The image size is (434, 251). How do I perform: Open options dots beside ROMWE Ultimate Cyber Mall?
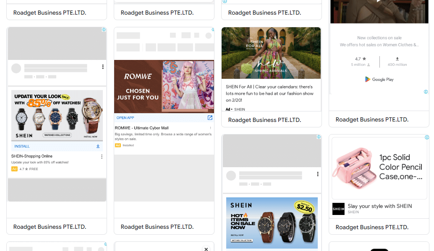(x=210, y=128)
